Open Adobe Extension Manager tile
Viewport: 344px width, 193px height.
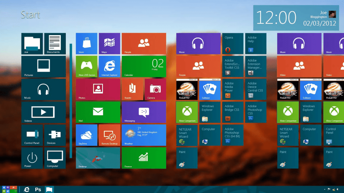(x=256, y=66)
